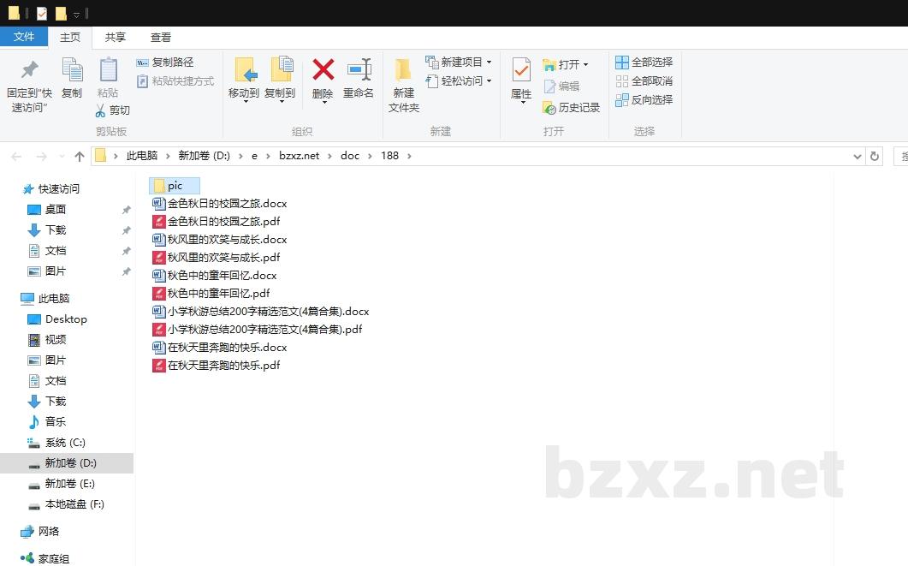This screenshot has width=908, height=566.
Task: Click the Pin to Quick Access icon
Action: pyautogui.click(x=30, y=69)
